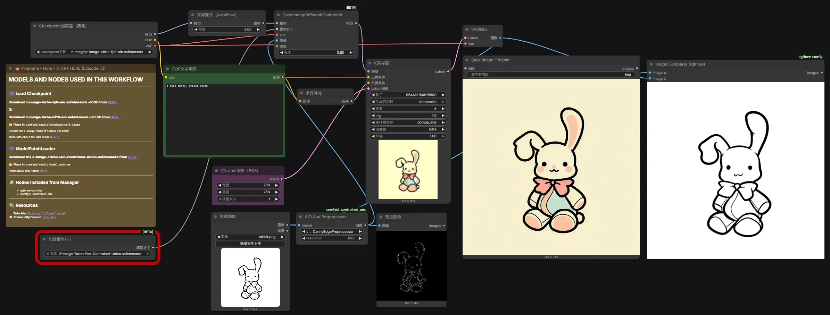Click the loaded rabbit.png line-art thumbnail

pos(250,278)
